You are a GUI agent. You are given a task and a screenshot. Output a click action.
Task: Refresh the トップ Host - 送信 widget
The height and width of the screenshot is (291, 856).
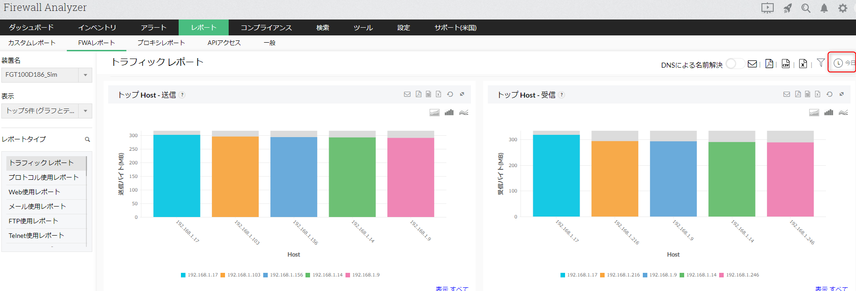click(x=450, y=94)
